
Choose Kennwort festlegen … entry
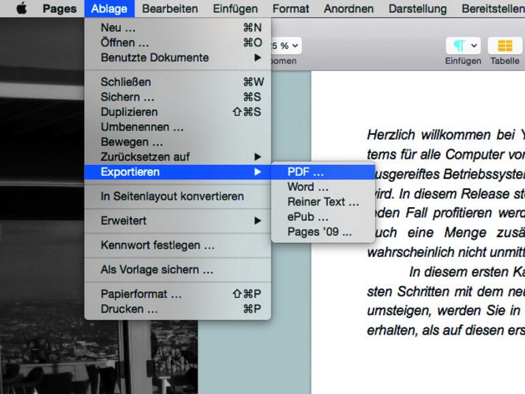tap(178, 245)
